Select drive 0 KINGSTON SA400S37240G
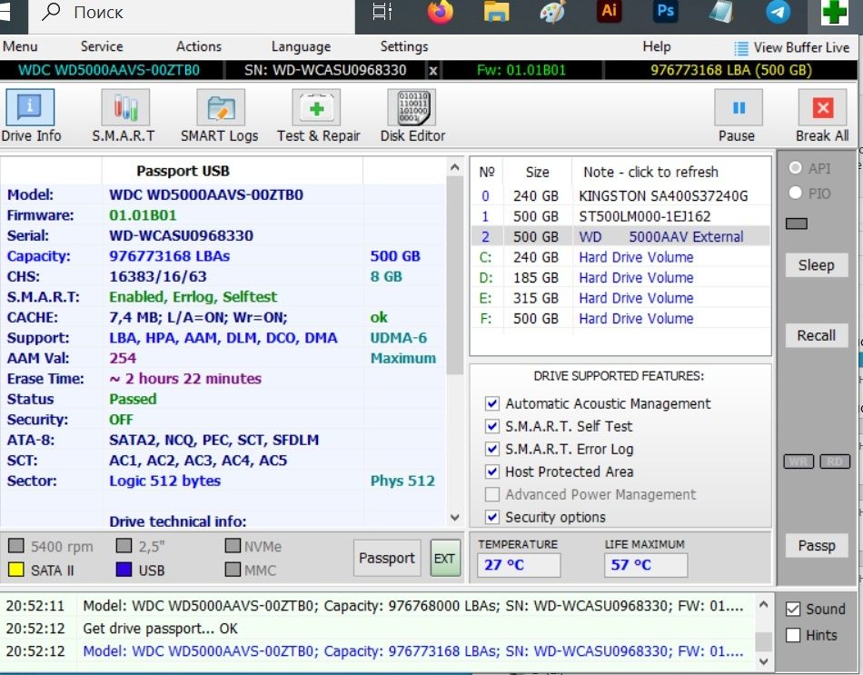 [620, 196]
